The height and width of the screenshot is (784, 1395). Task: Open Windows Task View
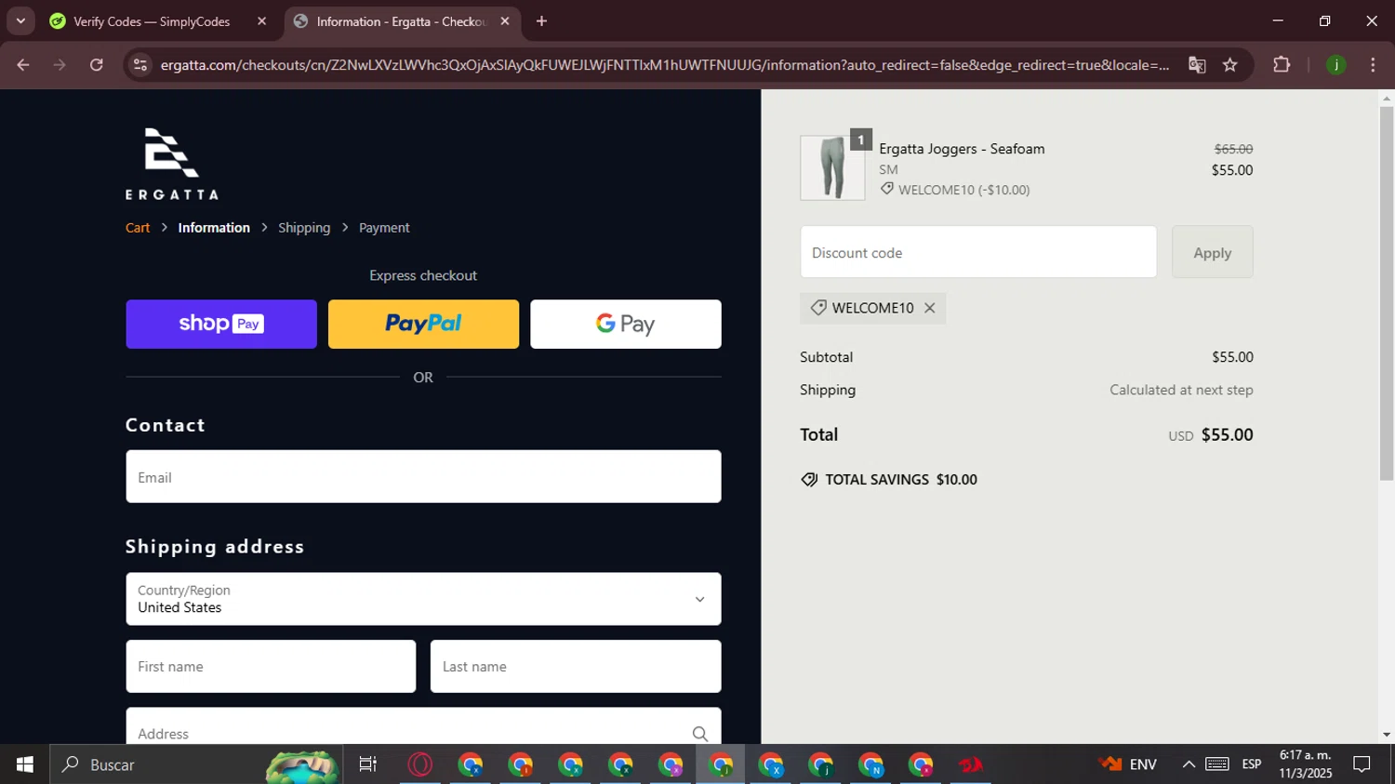(x=368, y=764)
